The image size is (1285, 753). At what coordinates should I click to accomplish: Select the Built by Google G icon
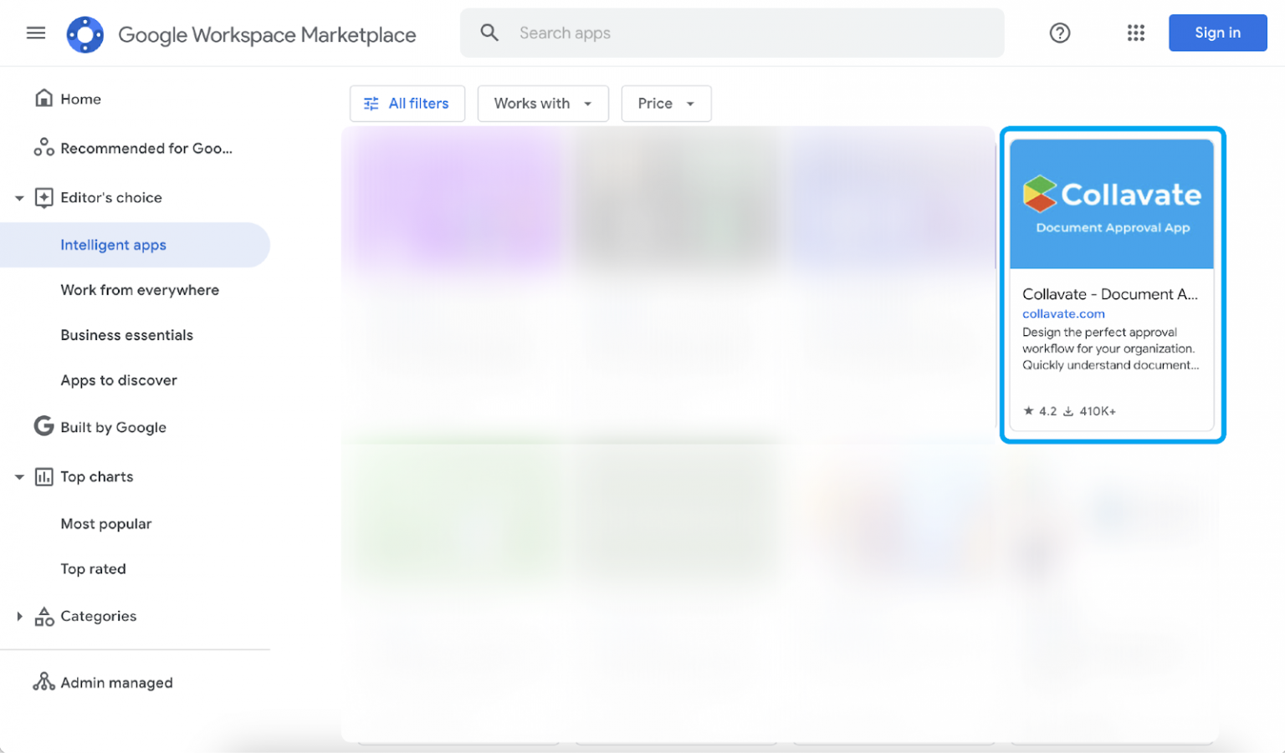click(x=43, y=426)
